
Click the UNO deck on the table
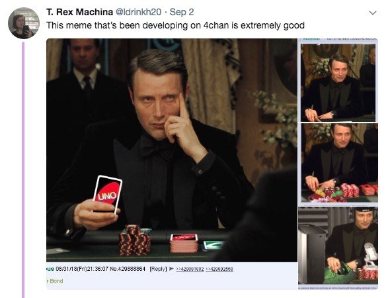(184, 243)
